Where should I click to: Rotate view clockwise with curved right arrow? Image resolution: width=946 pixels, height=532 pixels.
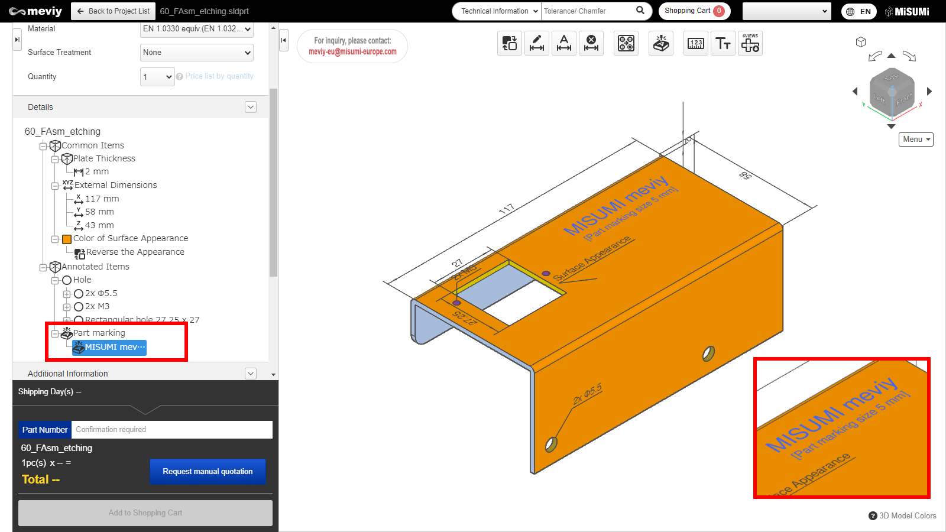[x=909, y=56]
